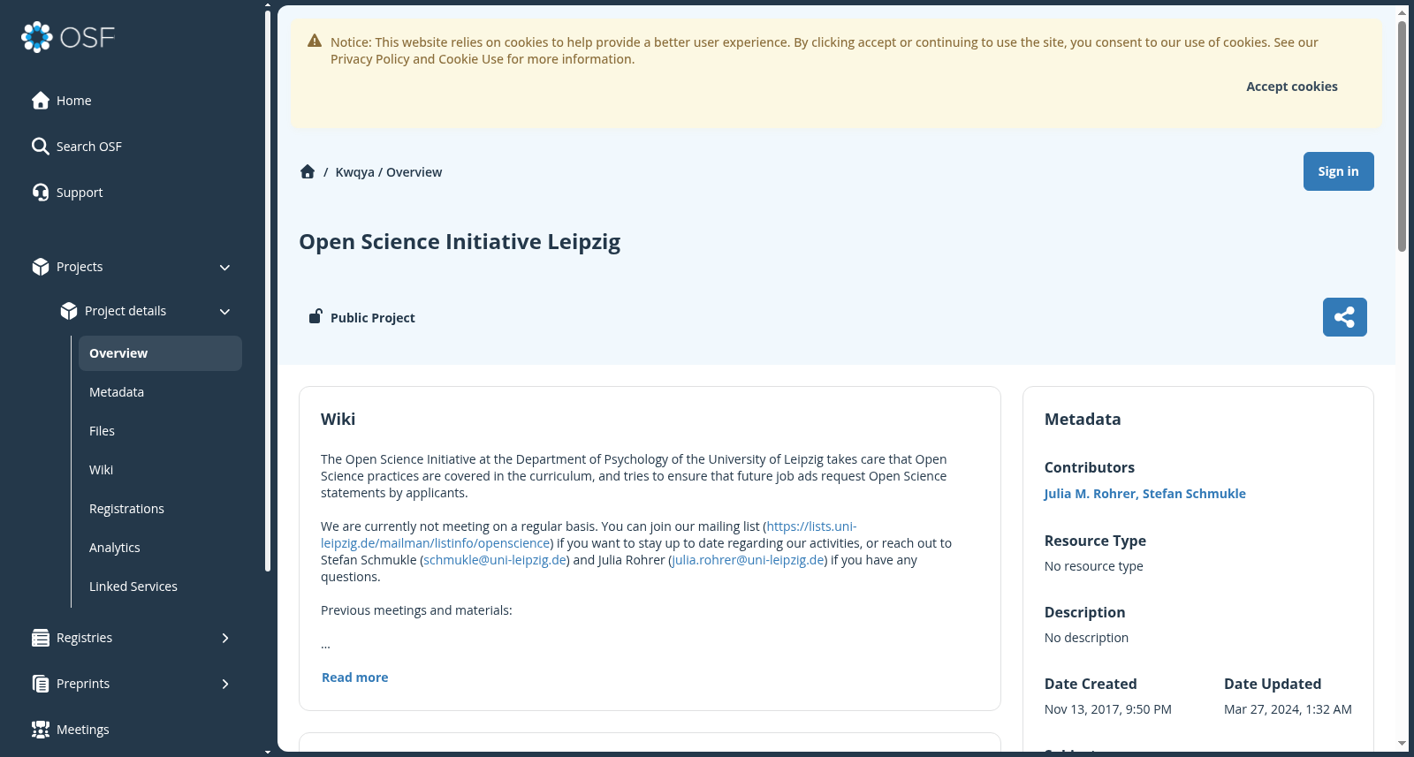Viewport: 1414px width, 757px height.
Task: Click the Project details cube icon
Action: (69, 311)
